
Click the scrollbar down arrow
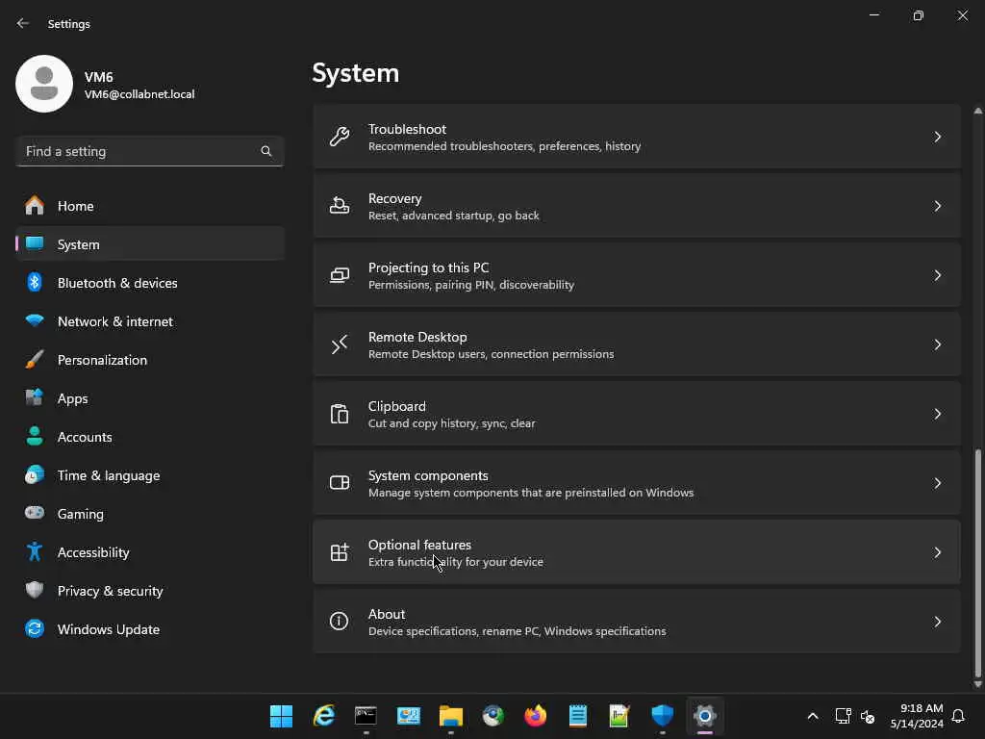pyautogui.click(x=977, y=684)
